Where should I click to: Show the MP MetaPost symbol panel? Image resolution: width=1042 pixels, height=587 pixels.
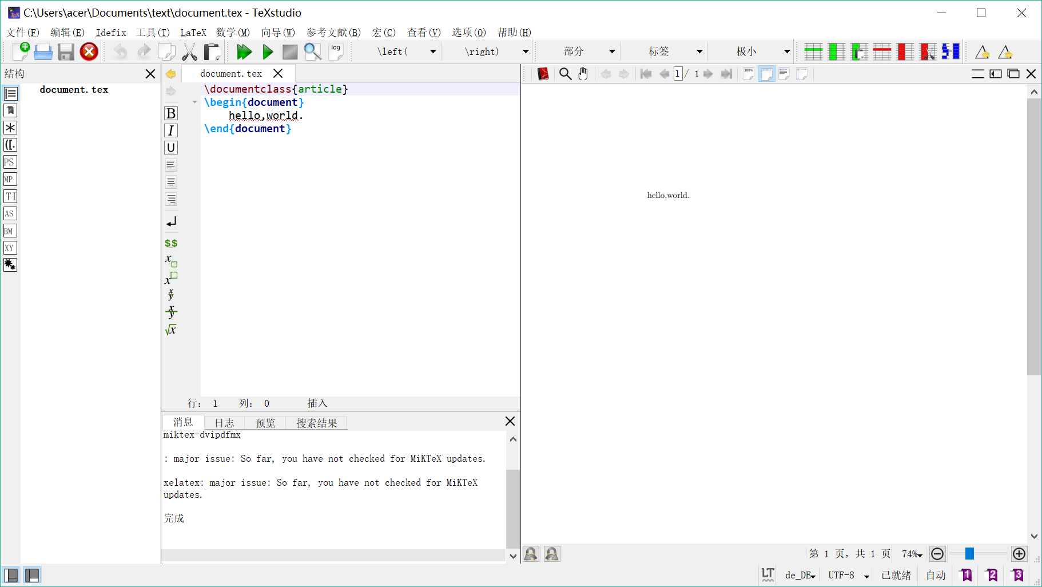[x=10, y=179]
